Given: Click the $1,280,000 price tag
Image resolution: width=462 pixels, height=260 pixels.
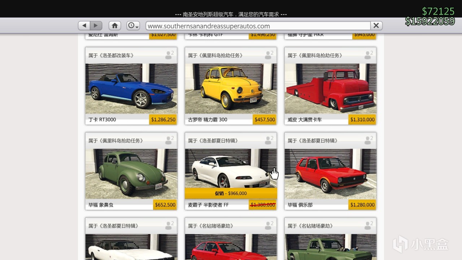Looking at the screenshot, I should [362, 205].
